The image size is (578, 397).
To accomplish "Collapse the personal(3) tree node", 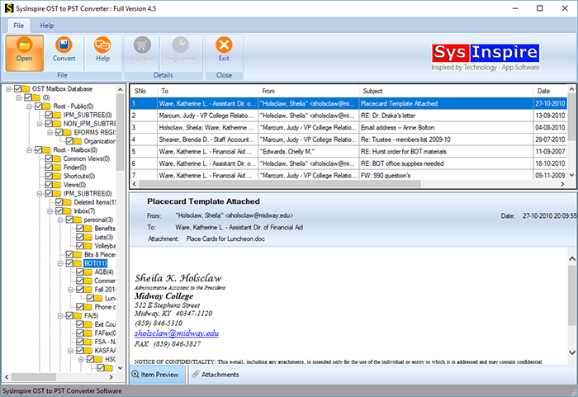I will [60, 220].
